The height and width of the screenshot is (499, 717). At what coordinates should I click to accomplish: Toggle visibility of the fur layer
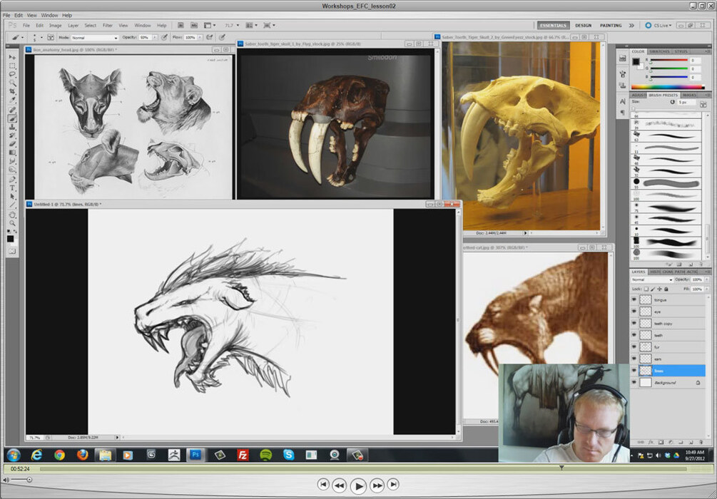pyautogui.click(x=634, y=347)
